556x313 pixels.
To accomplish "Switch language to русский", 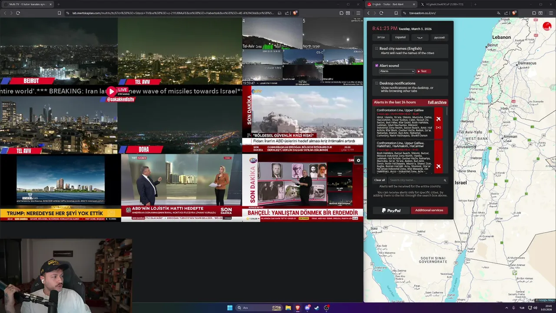I will (x=440, y=37).
